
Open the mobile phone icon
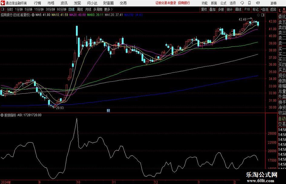249,3
